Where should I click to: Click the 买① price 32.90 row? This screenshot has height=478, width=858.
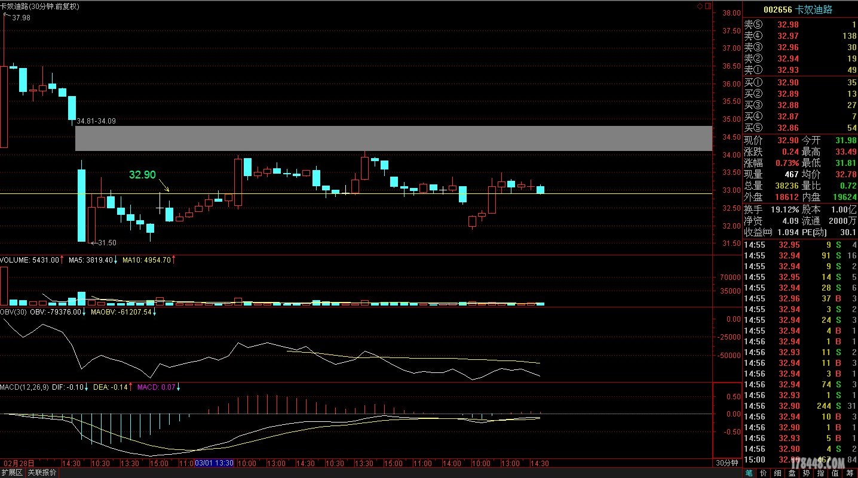pyautogui.click(x=787, y=83)
